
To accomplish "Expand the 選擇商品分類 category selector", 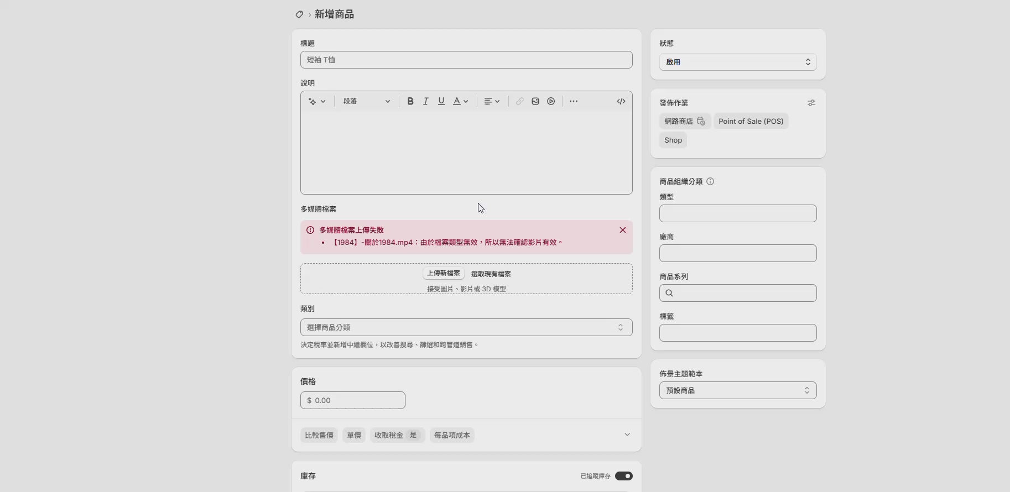I will pyautogui.click(x=466, y=327).
